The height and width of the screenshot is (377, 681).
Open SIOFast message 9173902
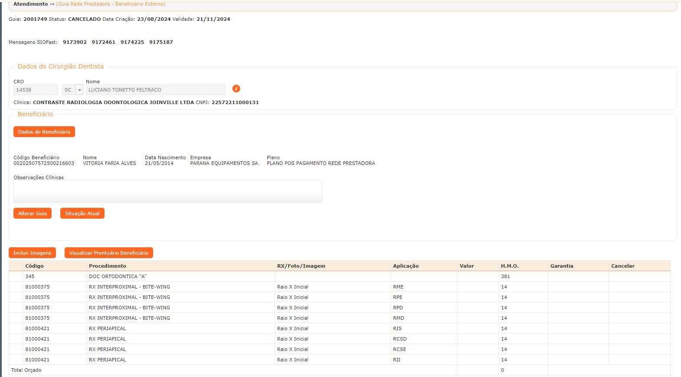(x=75, y=42)
